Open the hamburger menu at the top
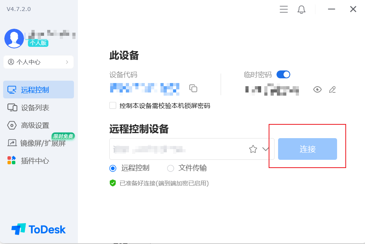 (284, 9)
